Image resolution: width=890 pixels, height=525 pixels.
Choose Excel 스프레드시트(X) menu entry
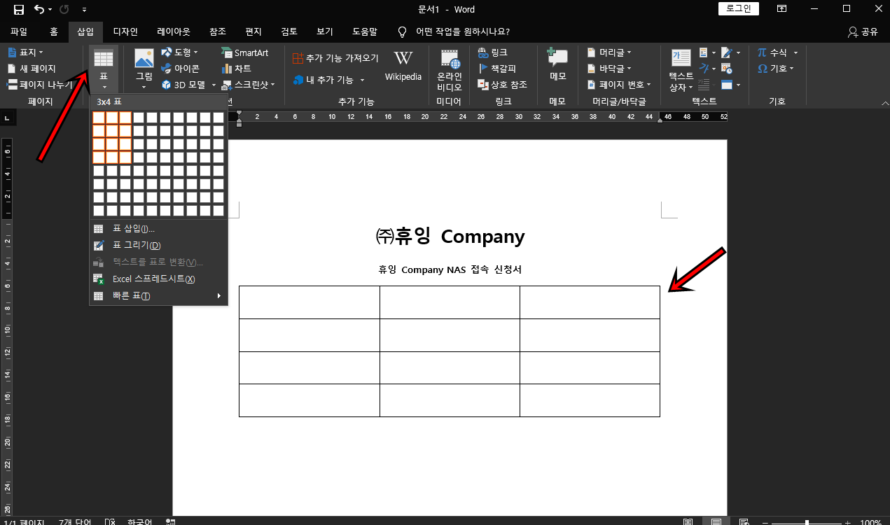click(159, 279)
